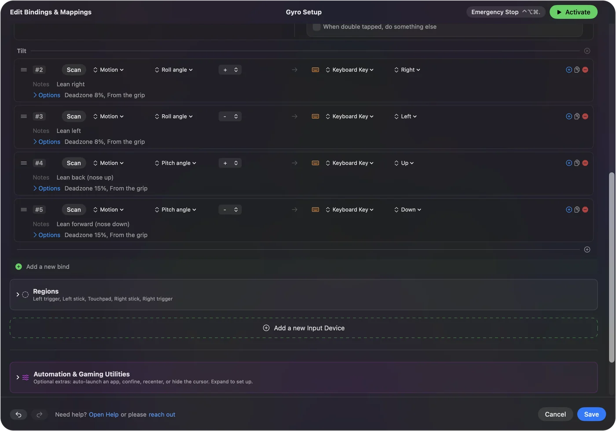
Task: Remove the Lean back bind #4
Action: (x=585, y=163)
